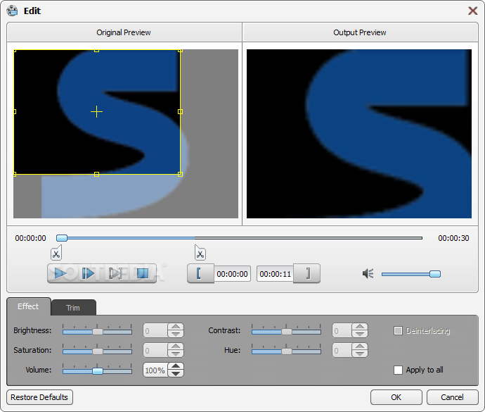Increase Contrast value with up arrow

(360, 327)
